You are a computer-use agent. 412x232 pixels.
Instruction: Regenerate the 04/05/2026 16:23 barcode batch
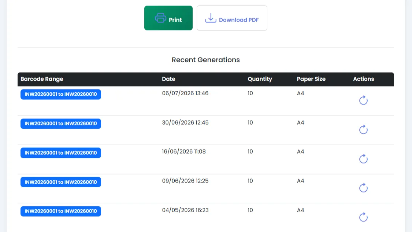363,217
